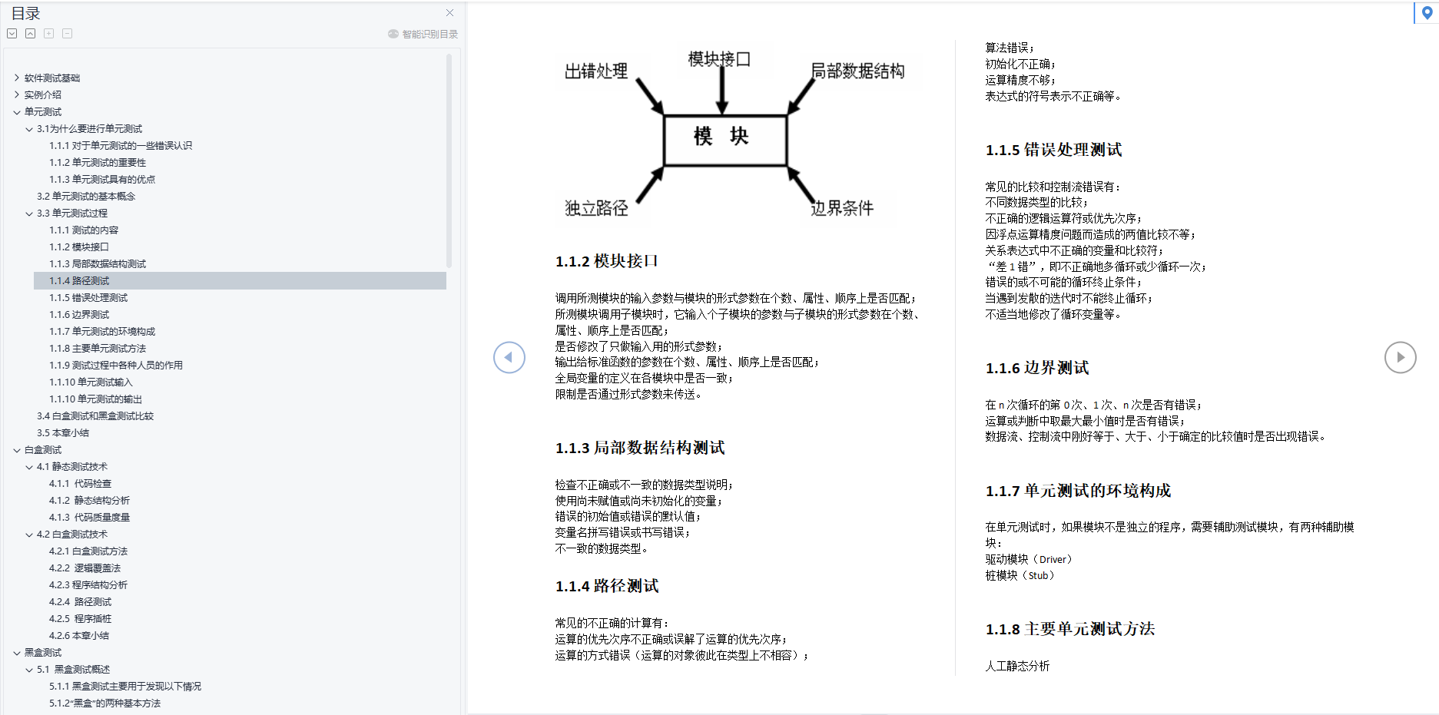This screenshot has height=715, width=1439.
Task: Click the expand-all arrow icon in 目录 toolbar
Action: (x=12, y=33)
